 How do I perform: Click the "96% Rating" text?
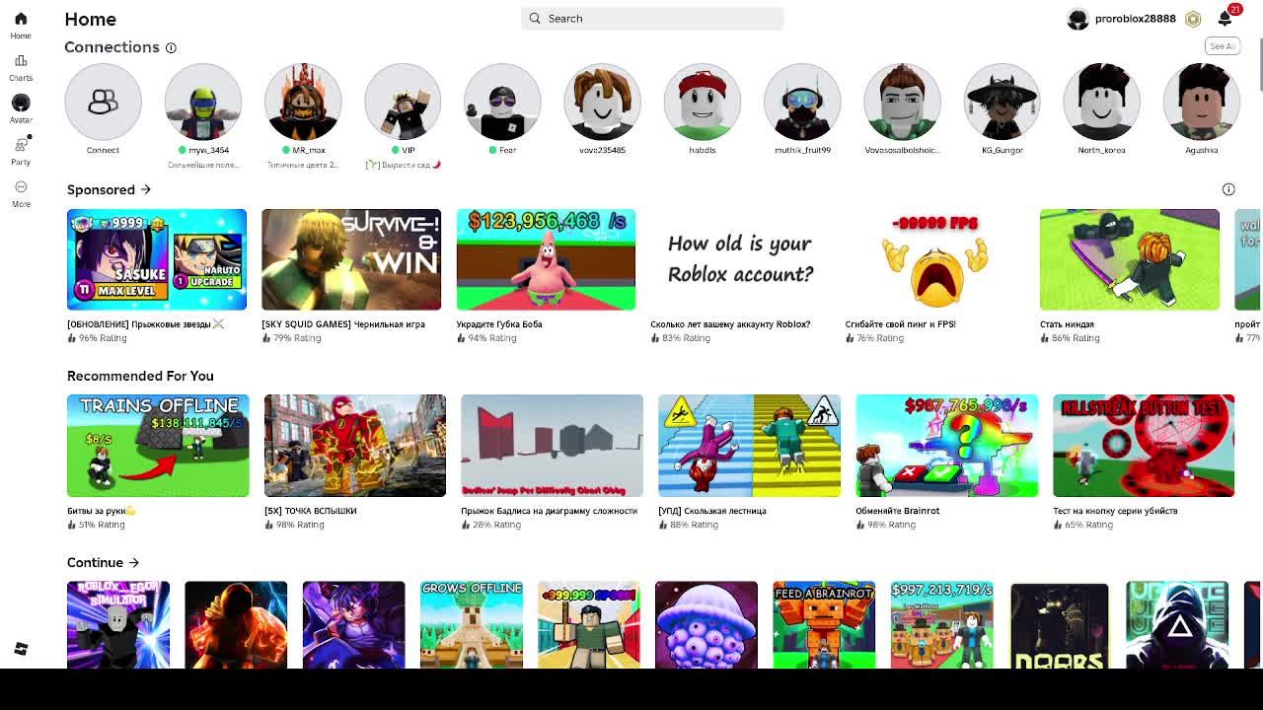[x=103, y=338]
